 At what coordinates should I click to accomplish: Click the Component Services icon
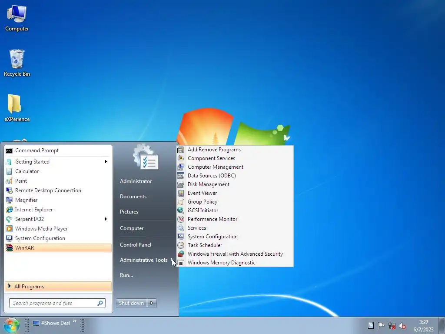181,158
